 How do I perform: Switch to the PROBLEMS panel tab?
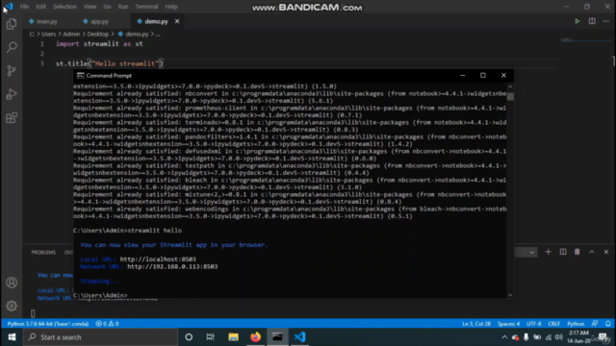click(43, 252)
